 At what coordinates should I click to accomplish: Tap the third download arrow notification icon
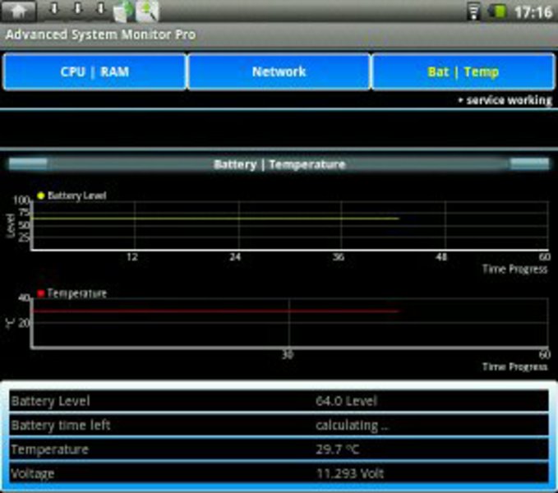coord(99,11)
